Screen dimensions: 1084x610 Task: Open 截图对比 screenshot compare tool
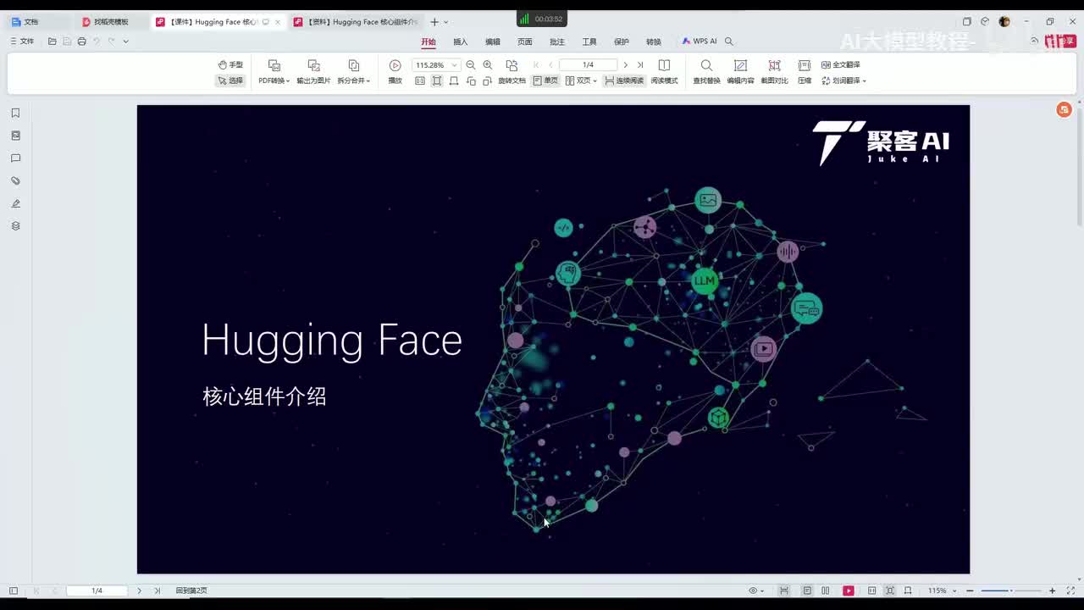click(x=774, y=71)
